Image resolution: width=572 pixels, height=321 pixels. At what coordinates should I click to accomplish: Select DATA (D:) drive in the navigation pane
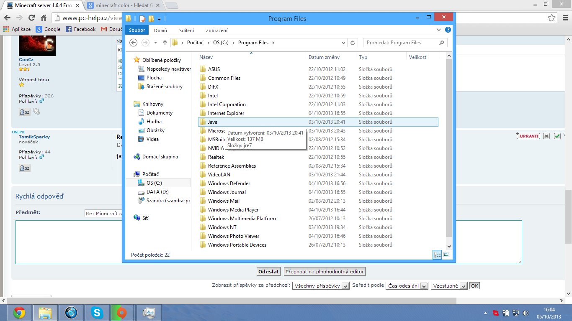tap(158, 192)
